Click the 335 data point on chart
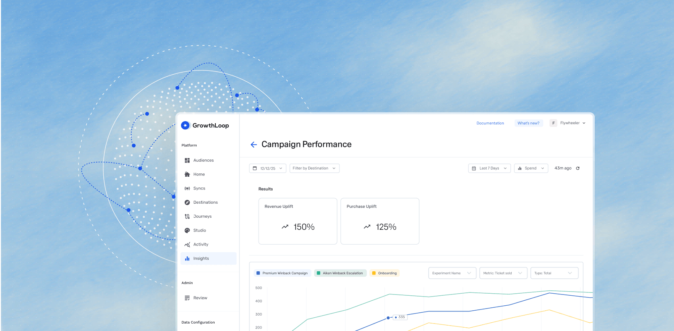The image size is (674, 331). pyautogui.click(x=388, y=318)
